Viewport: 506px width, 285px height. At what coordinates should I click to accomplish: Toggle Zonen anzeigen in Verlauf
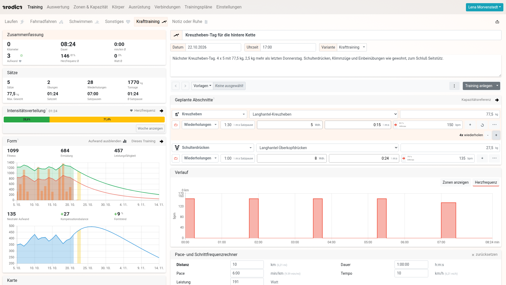coord(455,182)
